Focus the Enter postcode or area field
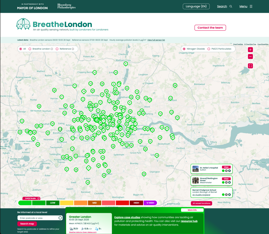The height and width of the screenshot is (234, 269). coord(40,218)
